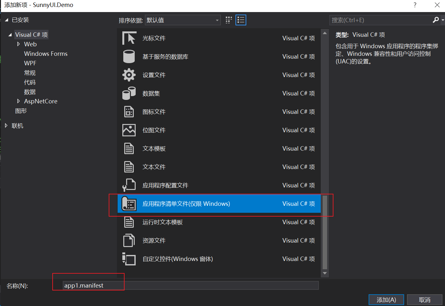Select the 图形 category
This screenshot has width=445, height=306.
(x=21, y=111)
